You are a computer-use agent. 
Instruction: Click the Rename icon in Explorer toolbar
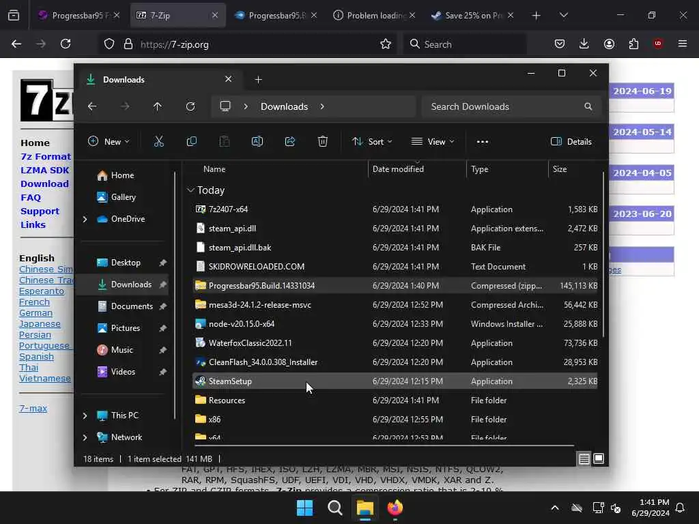(257, 142)
